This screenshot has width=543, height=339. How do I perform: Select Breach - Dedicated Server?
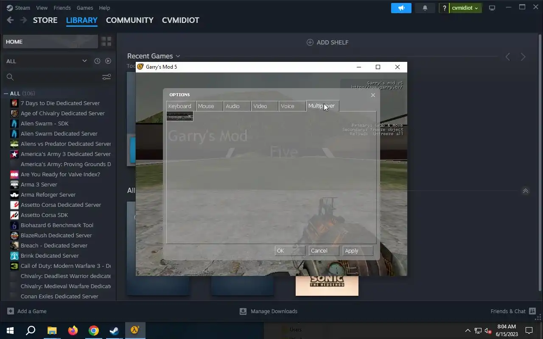pyautogui.click(x=54, y=245)
